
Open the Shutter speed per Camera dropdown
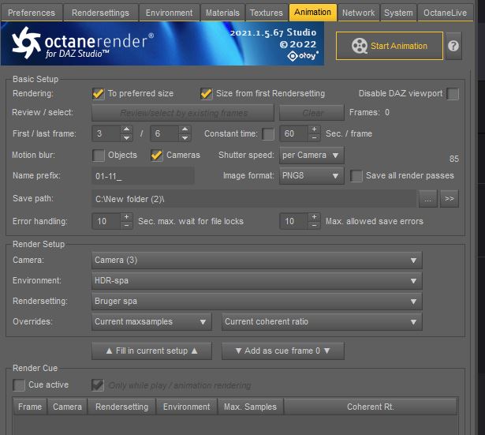(312, 155)
